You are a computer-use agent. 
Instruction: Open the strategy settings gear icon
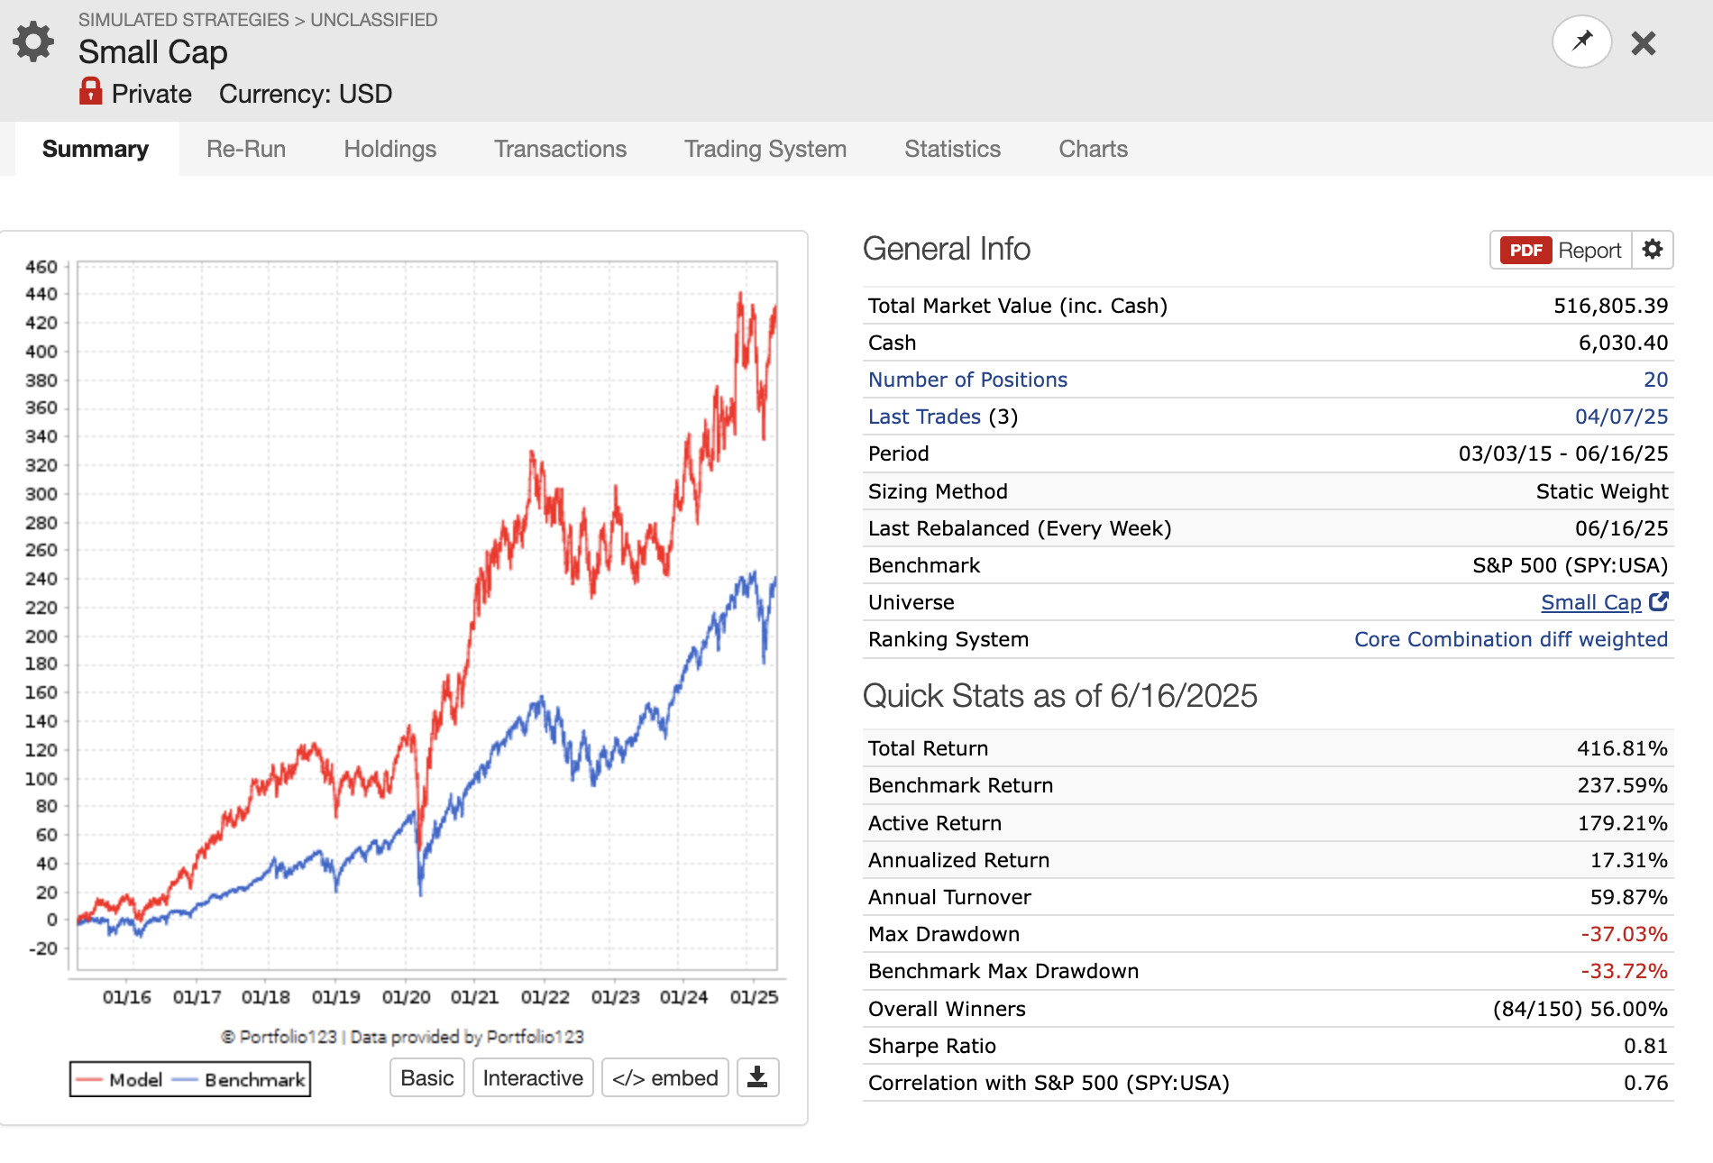[34, 41]
